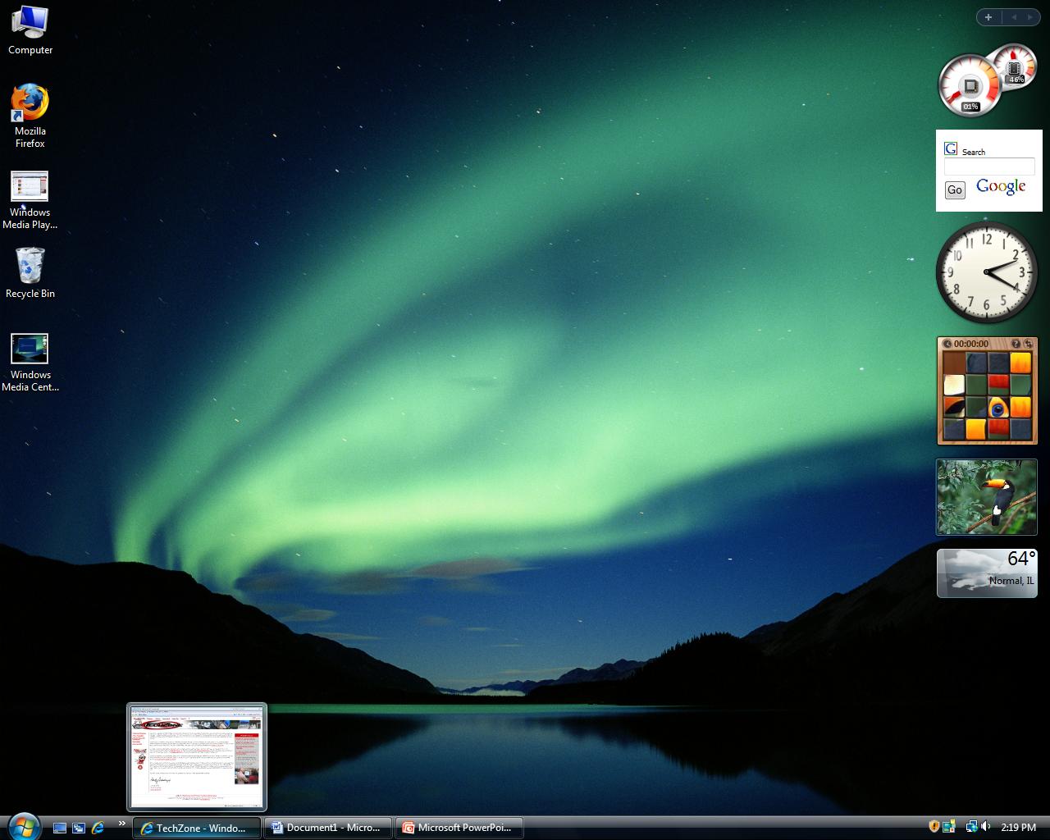Switch to the Microsoft PowerPoint taskbar button
This screenshot has width=1050, height=840.
coord(459,828)
